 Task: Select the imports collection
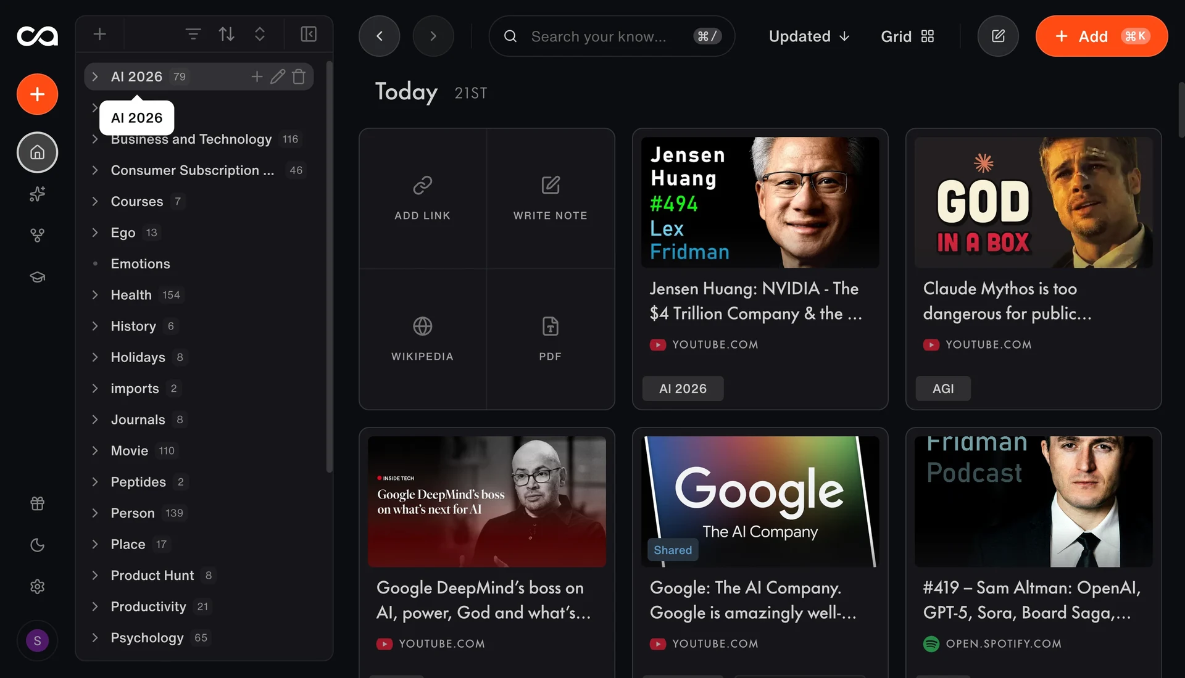click(x=199, y=389)
